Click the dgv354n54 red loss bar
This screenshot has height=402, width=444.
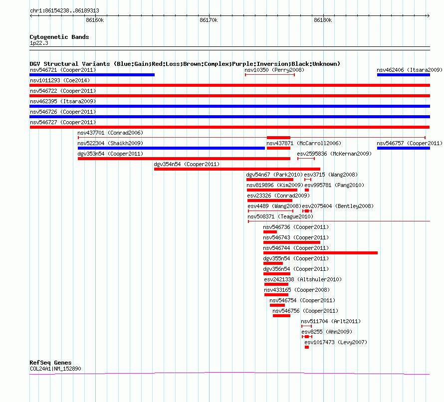click(237, 169)
